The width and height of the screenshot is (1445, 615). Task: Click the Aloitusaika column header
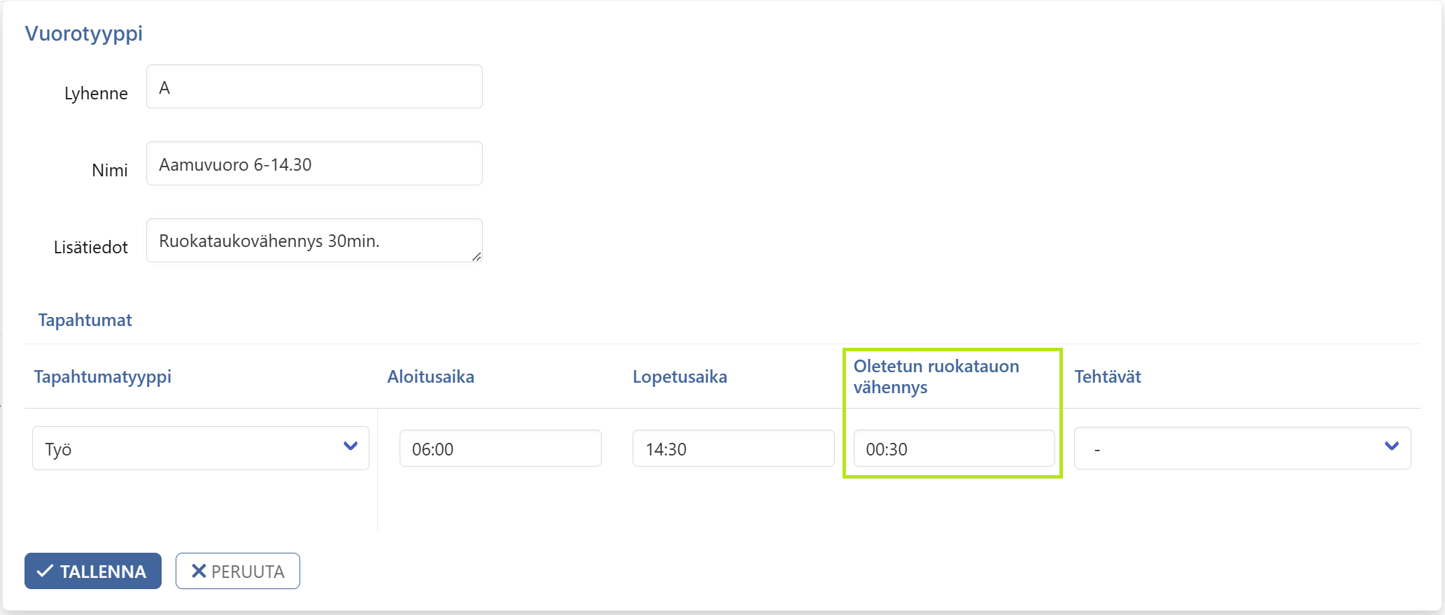click(431, 376)
